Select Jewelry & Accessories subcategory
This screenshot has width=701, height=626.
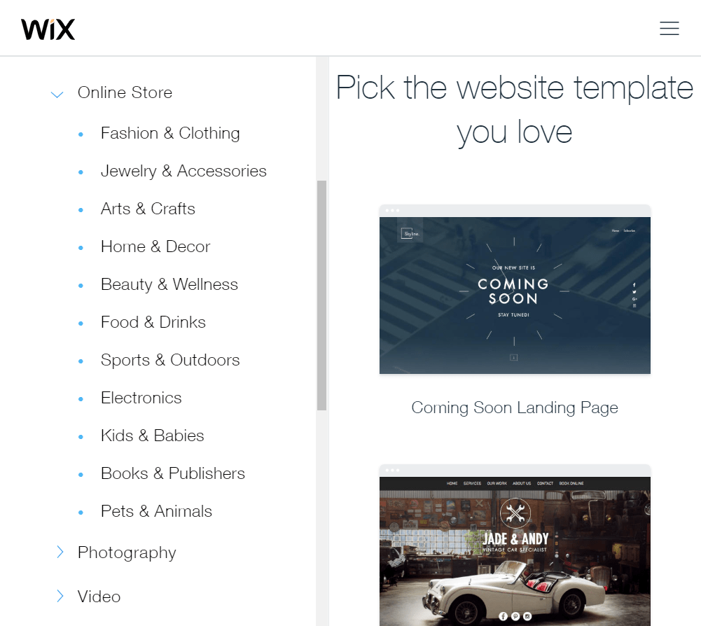pyautogui.click(x=183, y=171)
